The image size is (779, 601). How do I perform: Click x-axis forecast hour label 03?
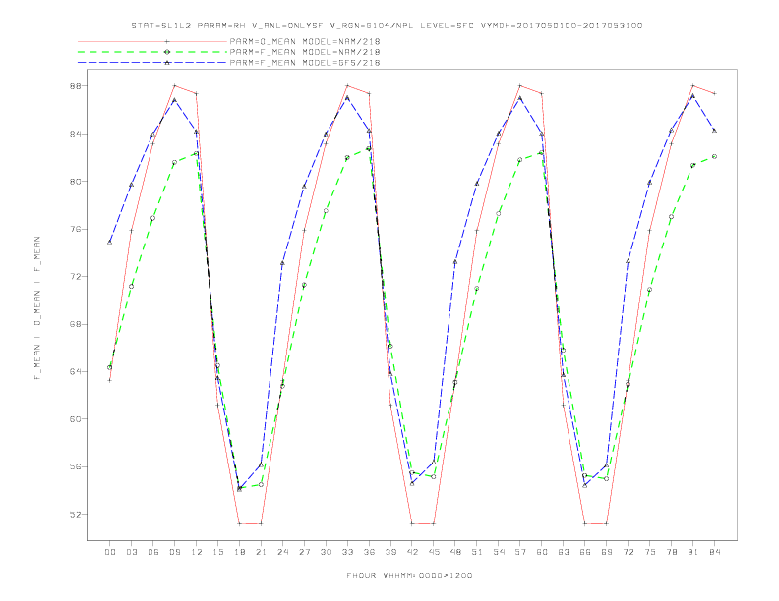point(132,552)
